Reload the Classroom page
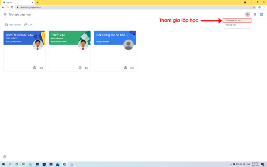Viewport: 267px width, 167px height. pyautogui.click(x=12, y=7)
